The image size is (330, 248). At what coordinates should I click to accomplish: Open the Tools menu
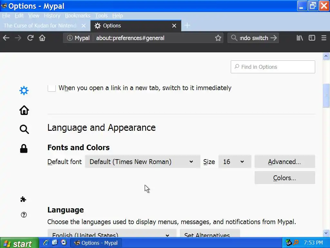[x=101, y=15]
